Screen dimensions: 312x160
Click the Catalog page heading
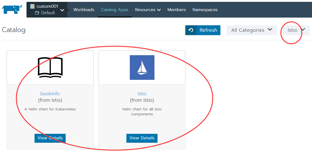pyautogui.click(x=14, y=30)
